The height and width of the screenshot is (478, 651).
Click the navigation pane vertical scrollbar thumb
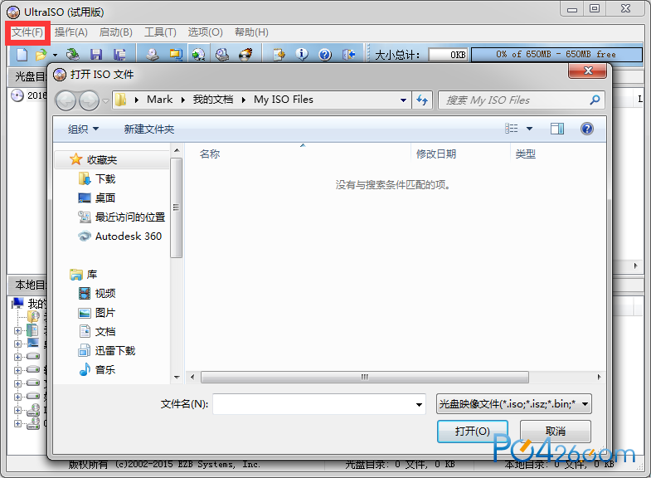point(176,207)
